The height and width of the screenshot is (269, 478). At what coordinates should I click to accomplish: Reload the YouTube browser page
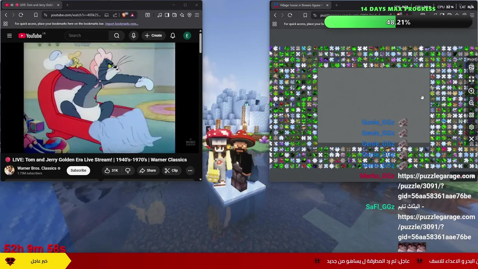pos(21,15)
